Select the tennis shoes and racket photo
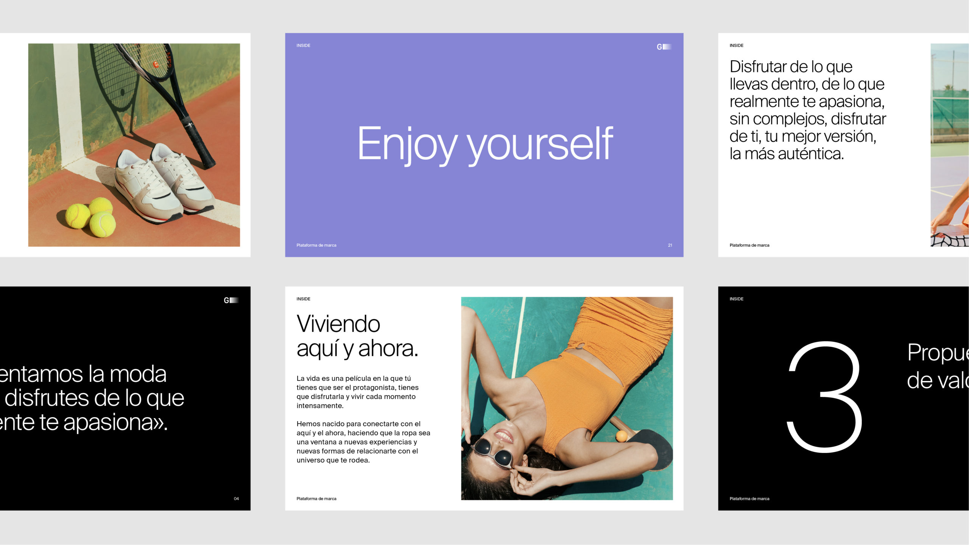This screenshot has width=969, height=545. tap(134, 145)
